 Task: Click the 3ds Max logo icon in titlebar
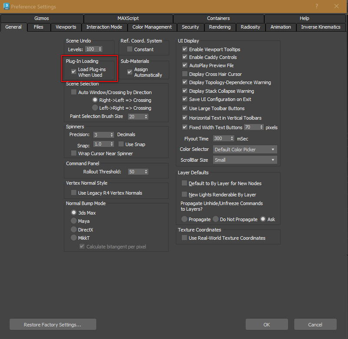(x=6, y=7)
